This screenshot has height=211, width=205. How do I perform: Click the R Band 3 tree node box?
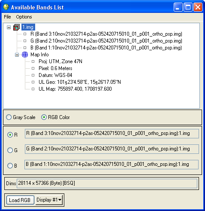point(25,34)
